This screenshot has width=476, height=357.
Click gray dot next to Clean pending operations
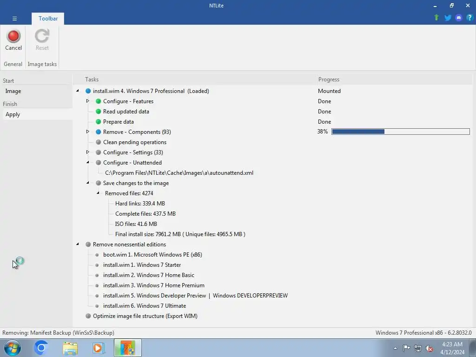pos(99,142)
